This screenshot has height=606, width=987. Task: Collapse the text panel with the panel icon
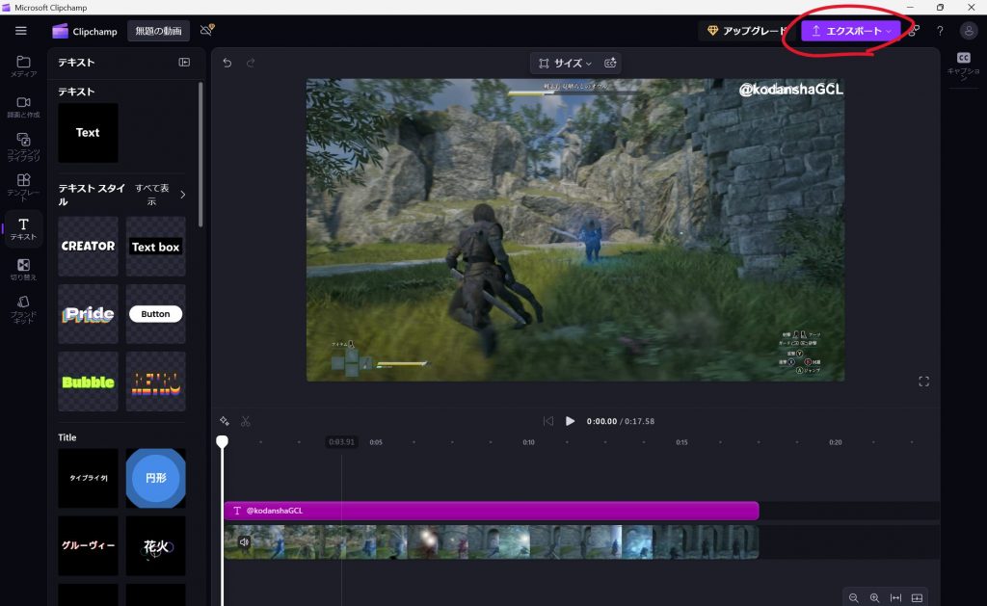(x=184, y=63)
